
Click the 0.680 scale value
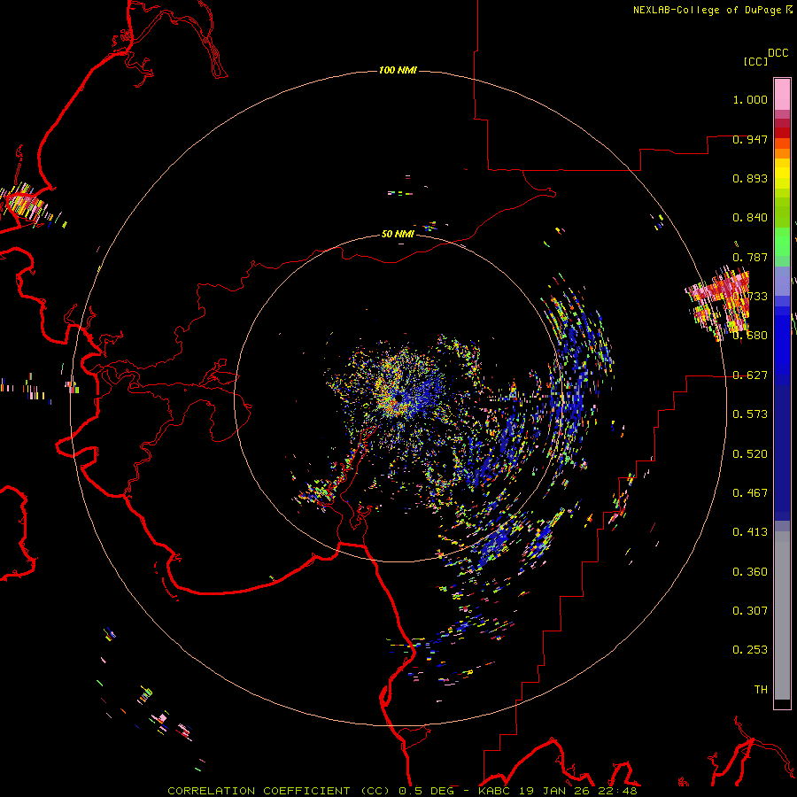pyautogui.click(x=750, y=336)
